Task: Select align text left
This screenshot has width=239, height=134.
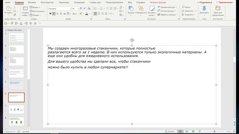Action: pyautogui.click(x=95, y=14)
